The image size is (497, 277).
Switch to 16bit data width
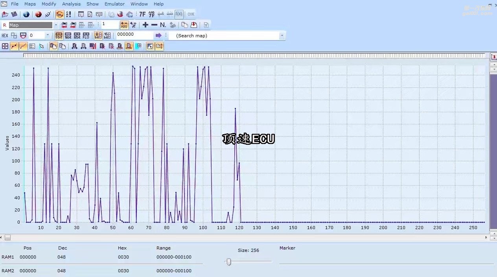pos(68,36)
